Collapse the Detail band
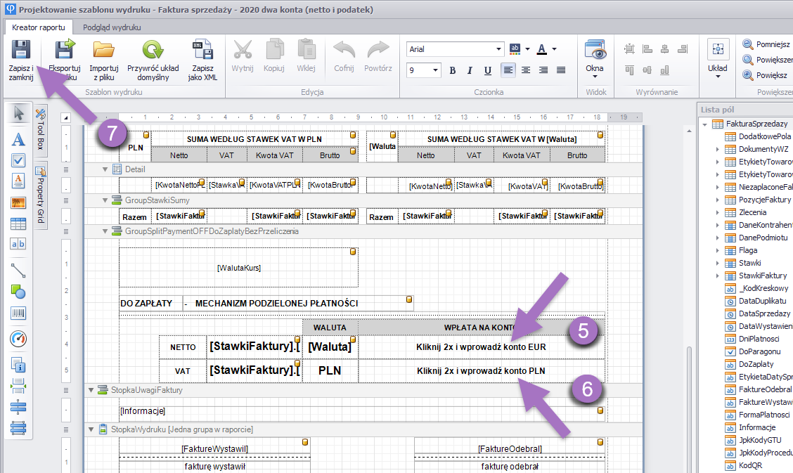The image size is (793, 473). (105, 169)
